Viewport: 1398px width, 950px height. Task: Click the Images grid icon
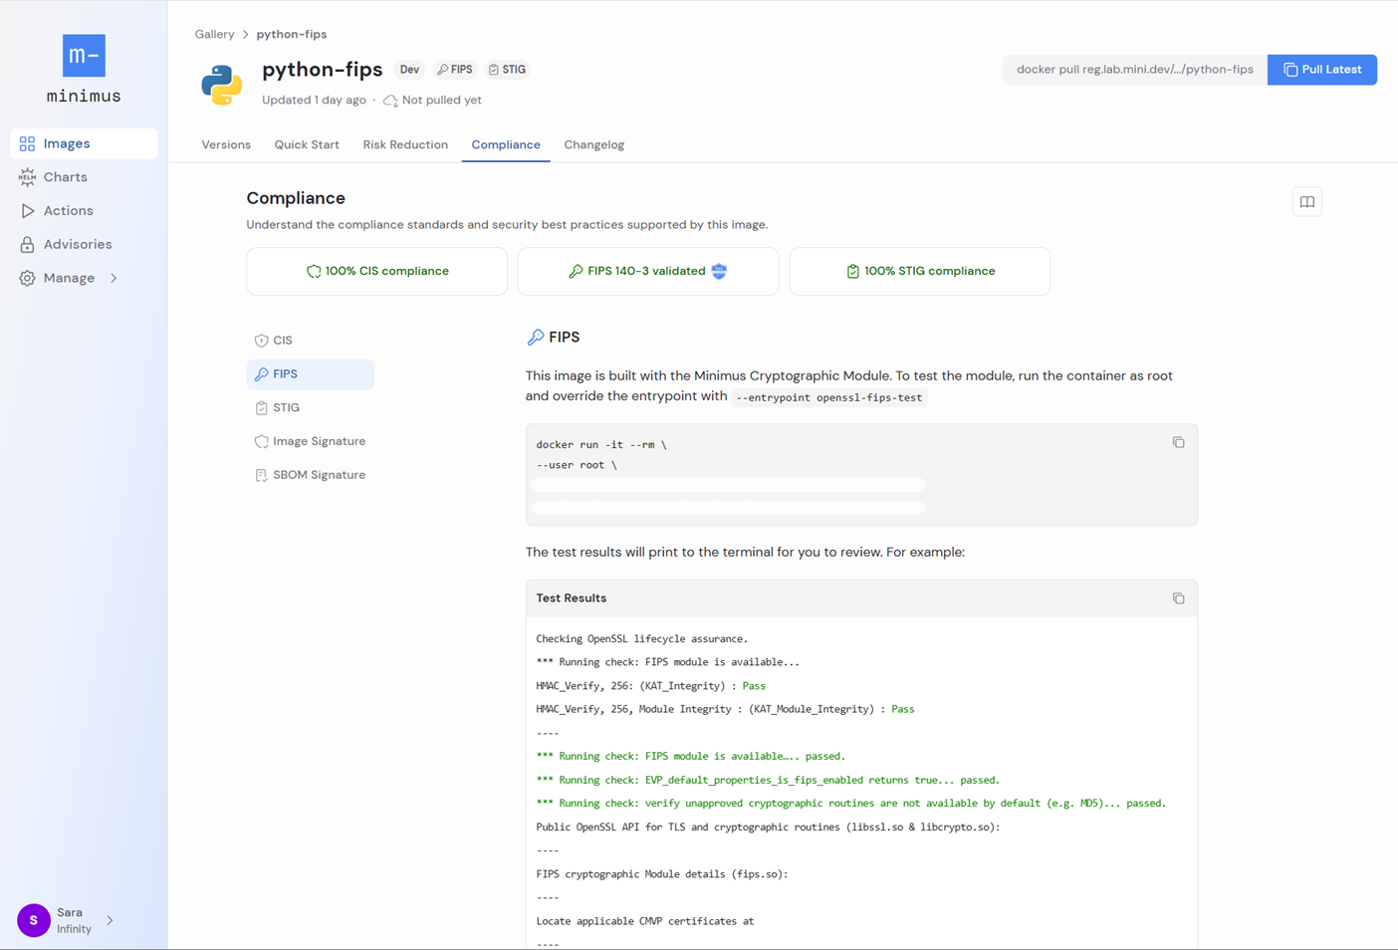[x=27, y=143]
